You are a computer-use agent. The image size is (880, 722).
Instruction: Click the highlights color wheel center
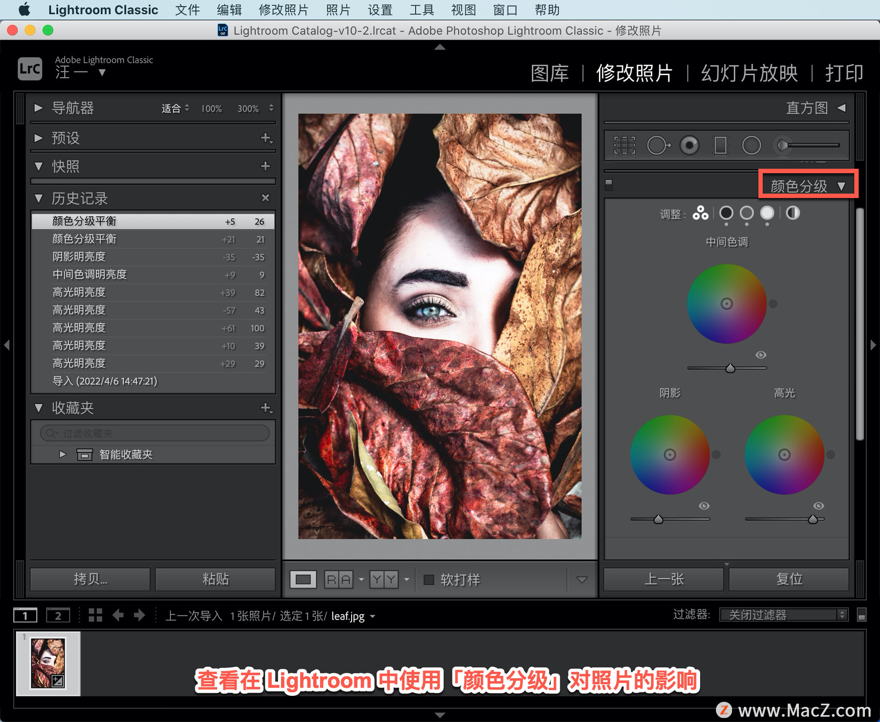pyautogui.click(x=784, y=455)
